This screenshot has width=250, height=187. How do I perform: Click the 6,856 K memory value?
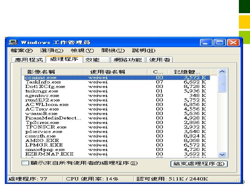pyautogui.click(x=195, y=105)
